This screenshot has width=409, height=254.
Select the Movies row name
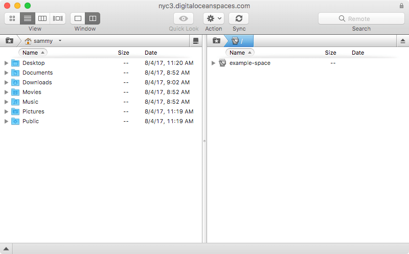(32, 92)
